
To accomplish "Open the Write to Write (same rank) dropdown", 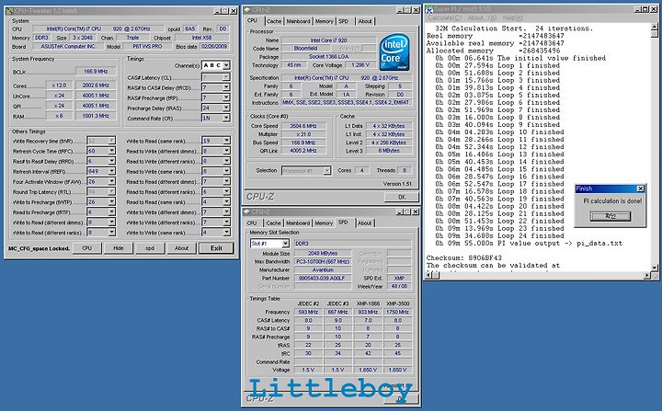I will [x=227, y=233].
